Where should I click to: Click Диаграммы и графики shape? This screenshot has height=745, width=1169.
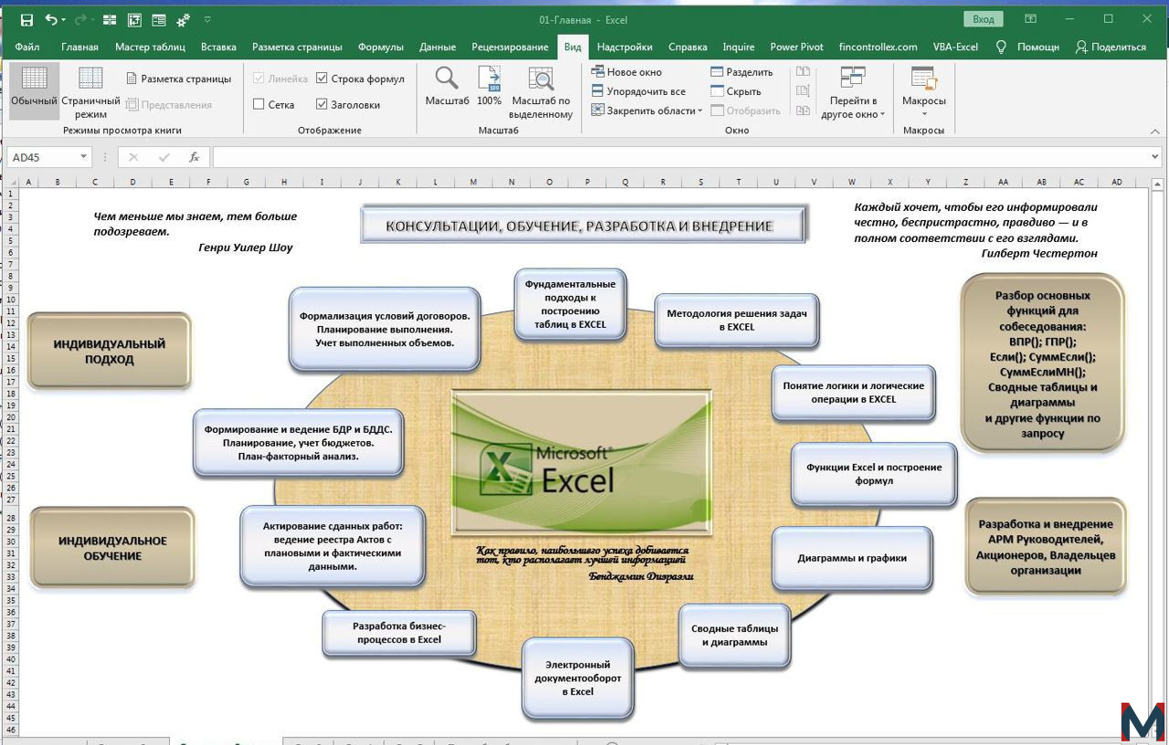tap(852, 558)
